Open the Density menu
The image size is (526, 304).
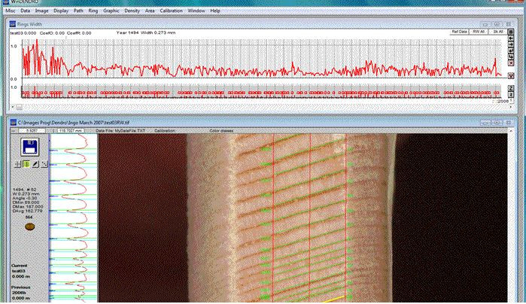132,11
